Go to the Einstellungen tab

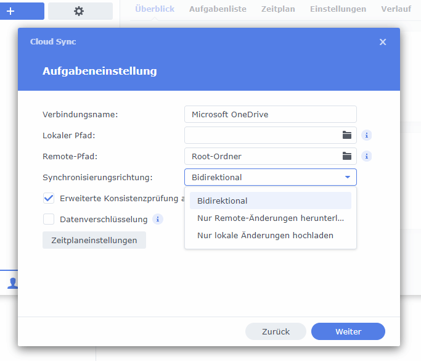338,9
